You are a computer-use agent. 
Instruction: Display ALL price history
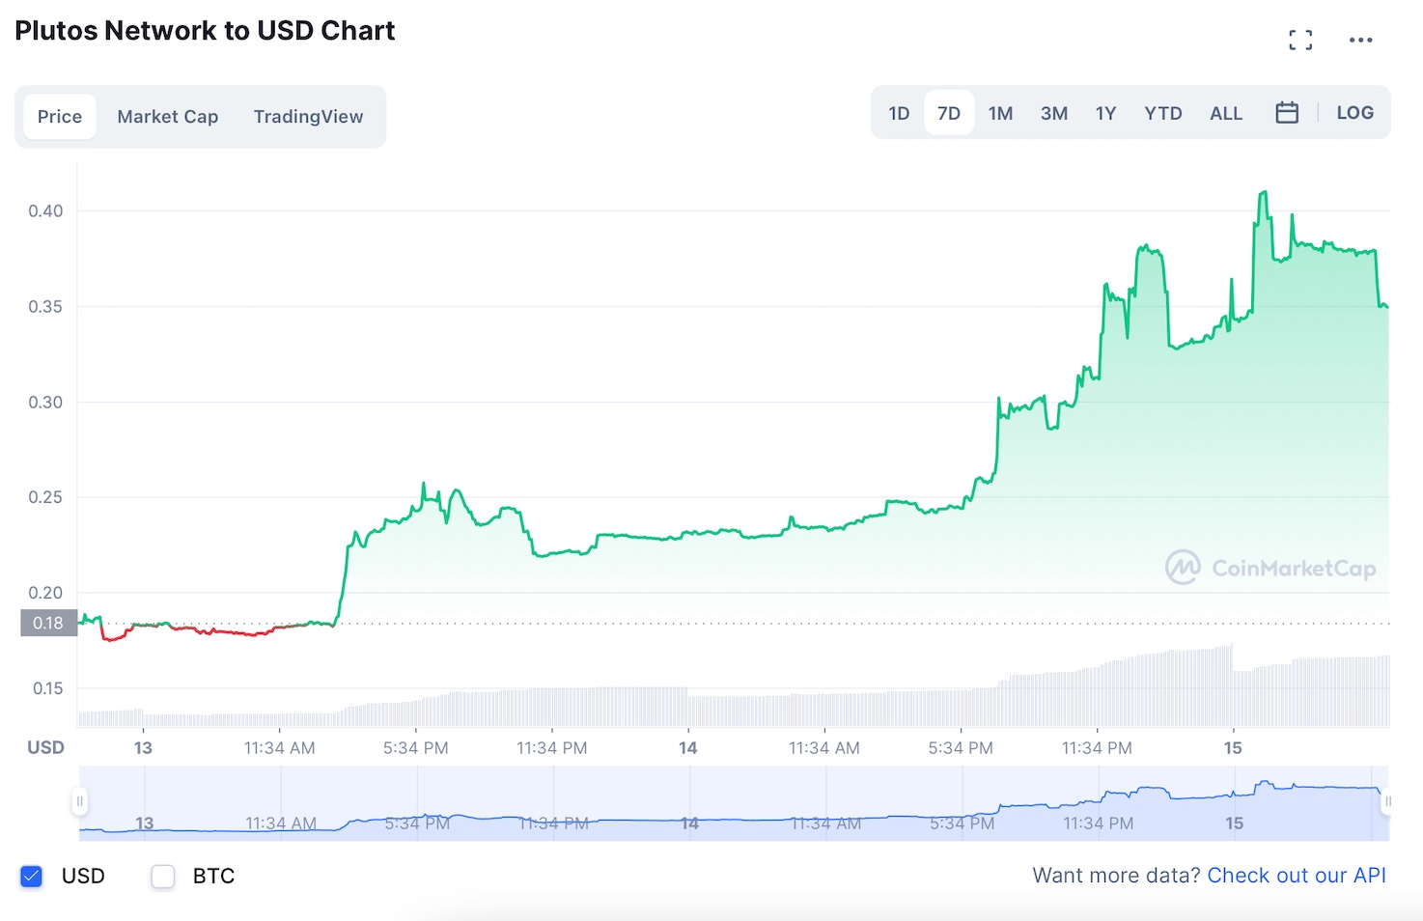(1225, 112)
